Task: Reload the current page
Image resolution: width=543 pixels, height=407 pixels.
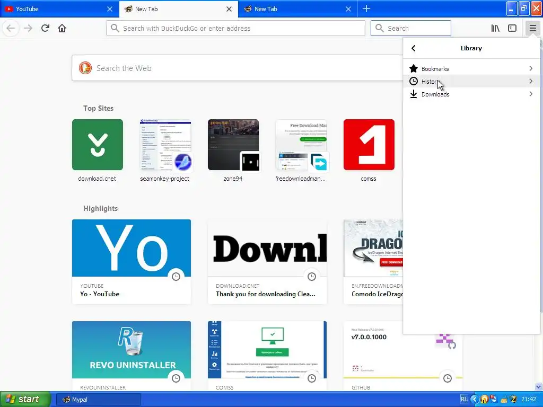Action: pos(45,28)
